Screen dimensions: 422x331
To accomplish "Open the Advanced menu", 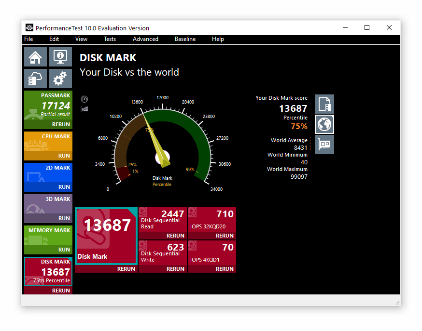I will 145,39.
